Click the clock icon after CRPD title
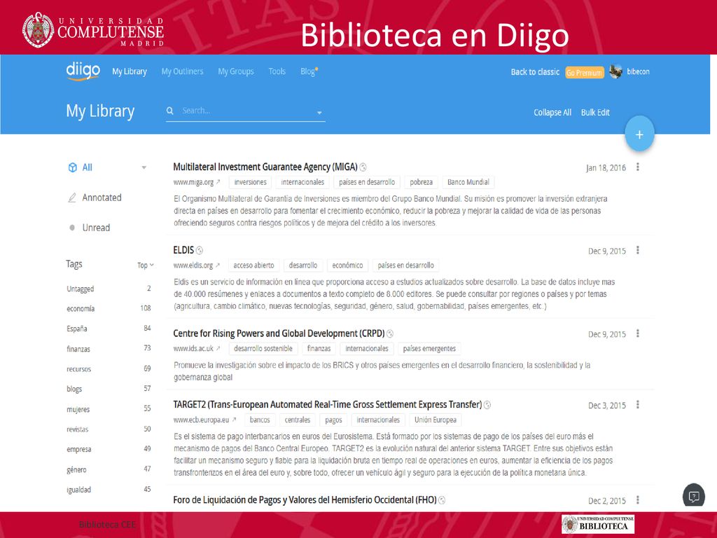This screenshot has height=538, width=717. click(x=390, y=334)
